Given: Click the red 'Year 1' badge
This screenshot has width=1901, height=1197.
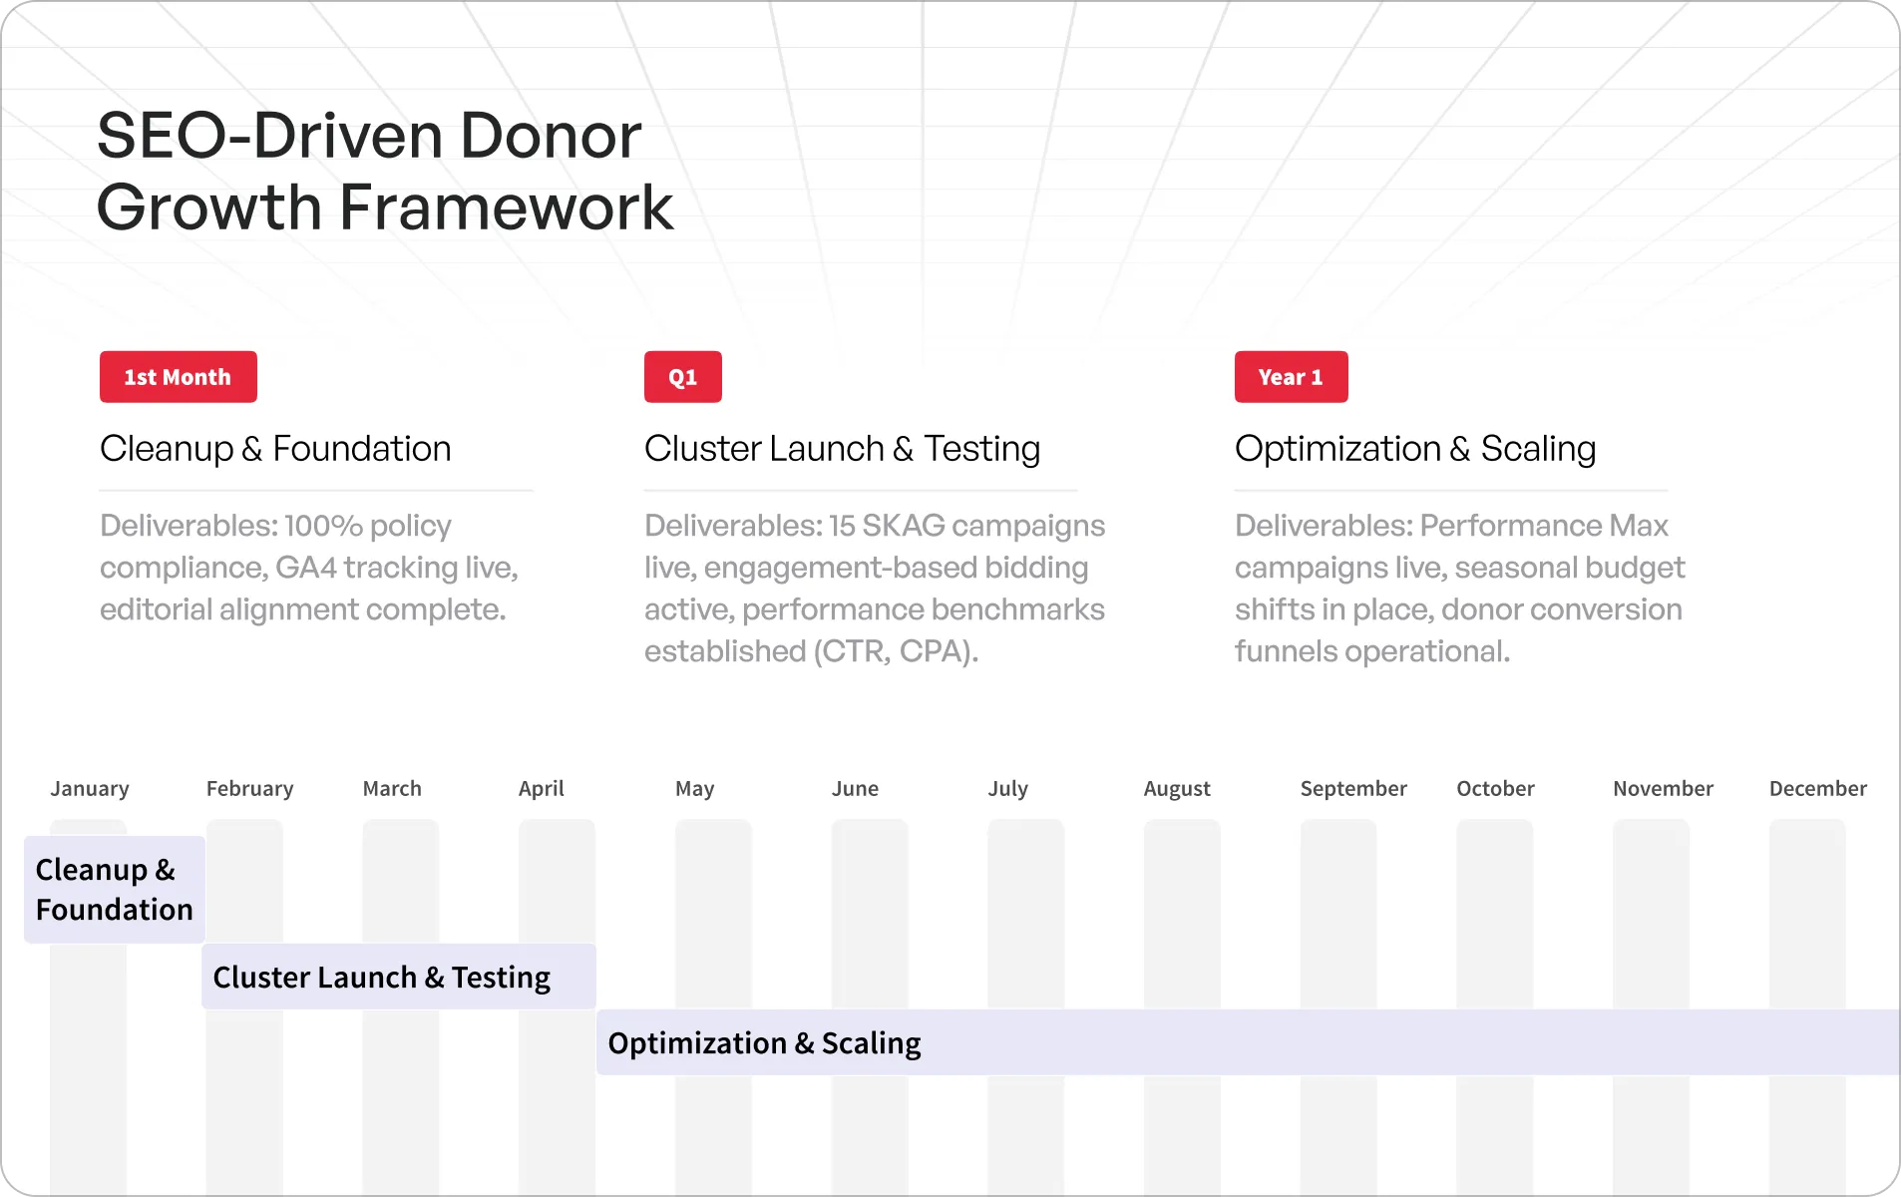Looking at the screenshot, I should click(x=1291, y=377).
